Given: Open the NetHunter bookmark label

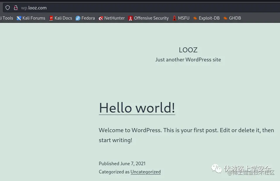Looking at the screenshot, I should coord(114,18).
